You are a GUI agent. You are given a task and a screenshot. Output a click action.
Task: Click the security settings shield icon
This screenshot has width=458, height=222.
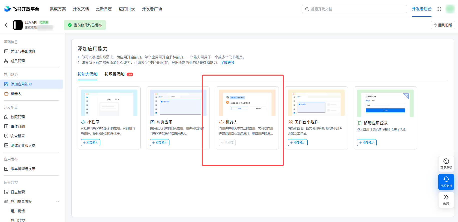6,136
